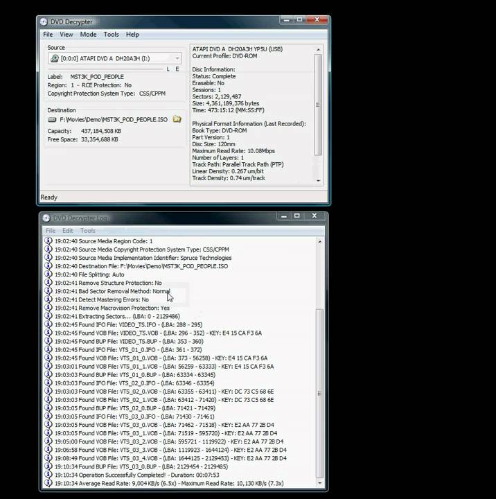Click info icon beside Found VOB File VTS_02_1.VOB
The height and width of the screenshot is (499, 496).
(x=48, y=399)
